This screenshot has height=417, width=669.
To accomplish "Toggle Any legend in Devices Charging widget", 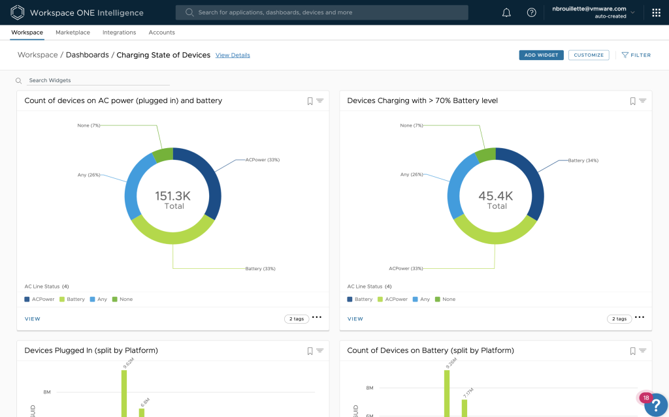I will point(421,300).
